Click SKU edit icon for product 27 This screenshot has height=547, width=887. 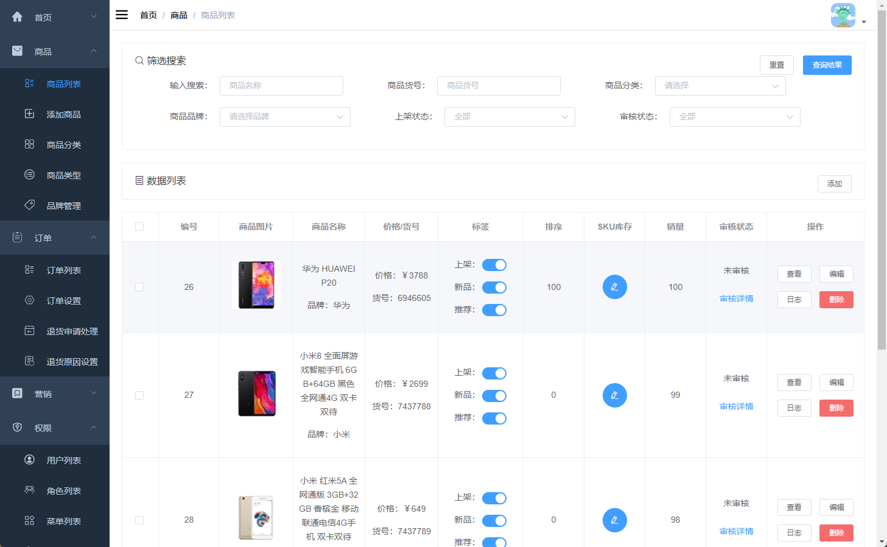tap(614, 395)
